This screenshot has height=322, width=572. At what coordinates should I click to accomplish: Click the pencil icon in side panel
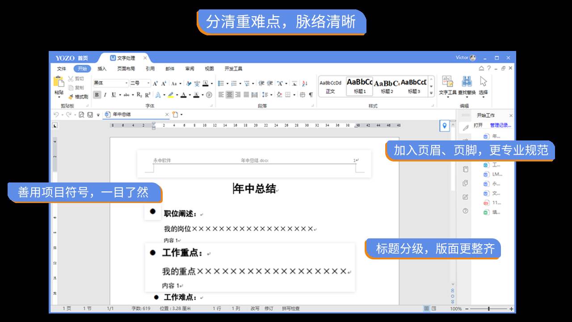coord(465,128)
